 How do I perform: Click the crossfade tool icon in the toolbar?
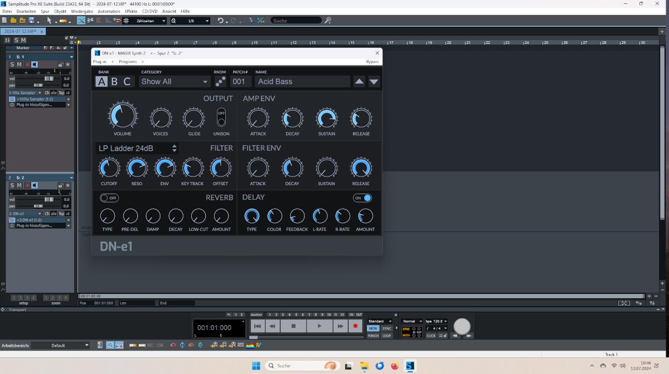81,21
